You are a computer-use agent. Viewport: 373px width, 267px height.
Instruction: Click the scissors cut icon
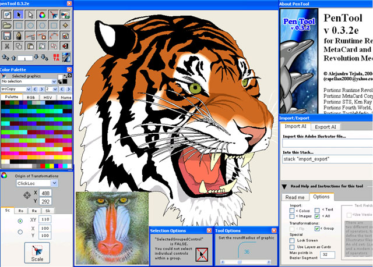click(7, 46)
